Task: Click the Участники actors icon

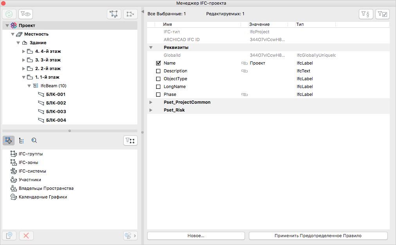Action: coord(13,180)
